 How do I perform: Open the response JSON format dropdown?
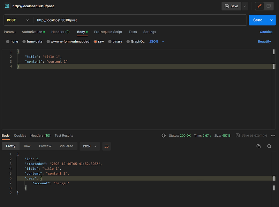(90, 146)
